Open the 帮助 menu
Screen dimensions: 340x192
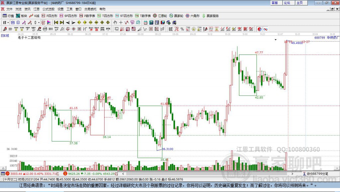pyautogui.click(x=102, y=9)
